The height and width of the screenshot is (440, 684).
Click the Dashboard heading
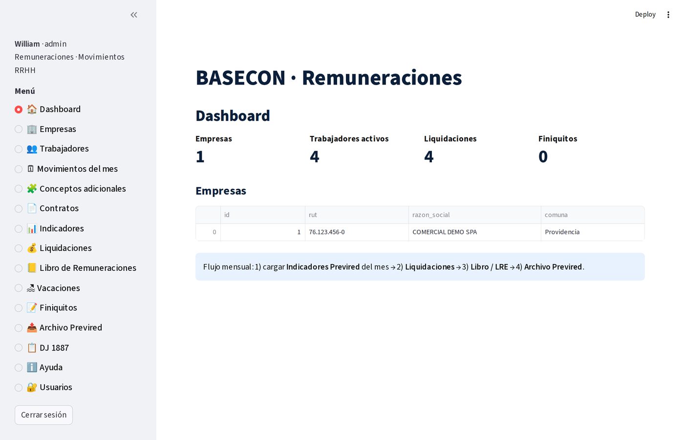pyautogui.click(x=233, y=116)
